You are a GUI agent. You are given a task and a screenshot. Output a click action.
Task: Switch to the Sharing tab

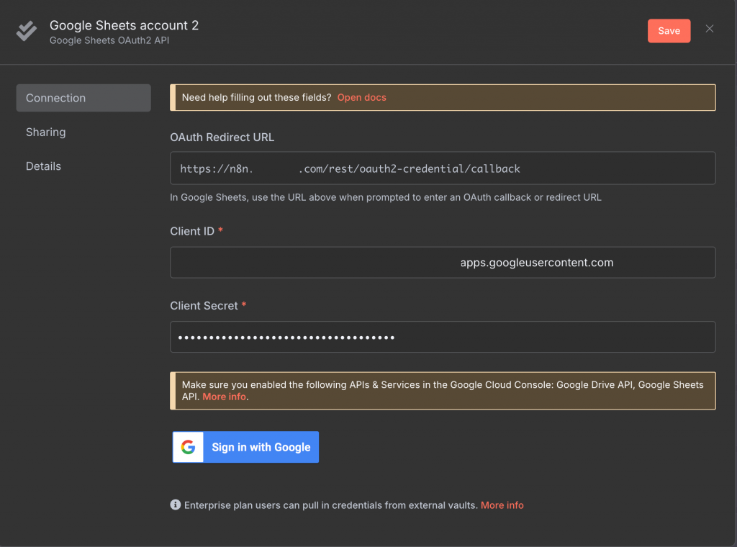(46, 132)
